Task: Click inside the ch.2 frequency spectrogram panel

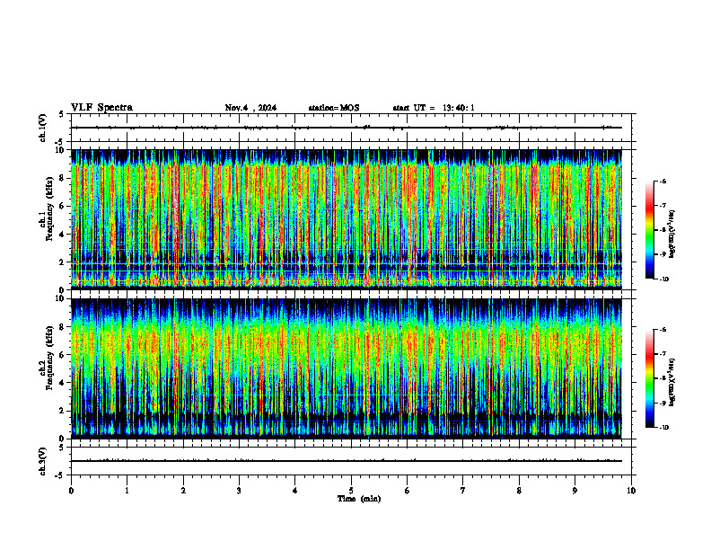Action: pyautogui.click(x=346, y=368)
